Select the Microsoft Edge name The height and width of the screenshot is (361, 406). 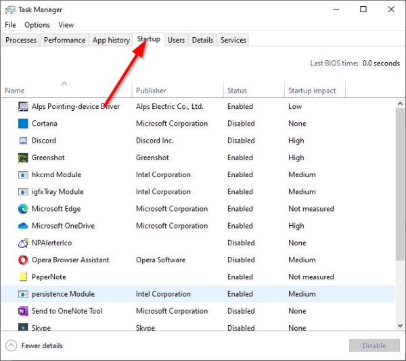[56, 209]
